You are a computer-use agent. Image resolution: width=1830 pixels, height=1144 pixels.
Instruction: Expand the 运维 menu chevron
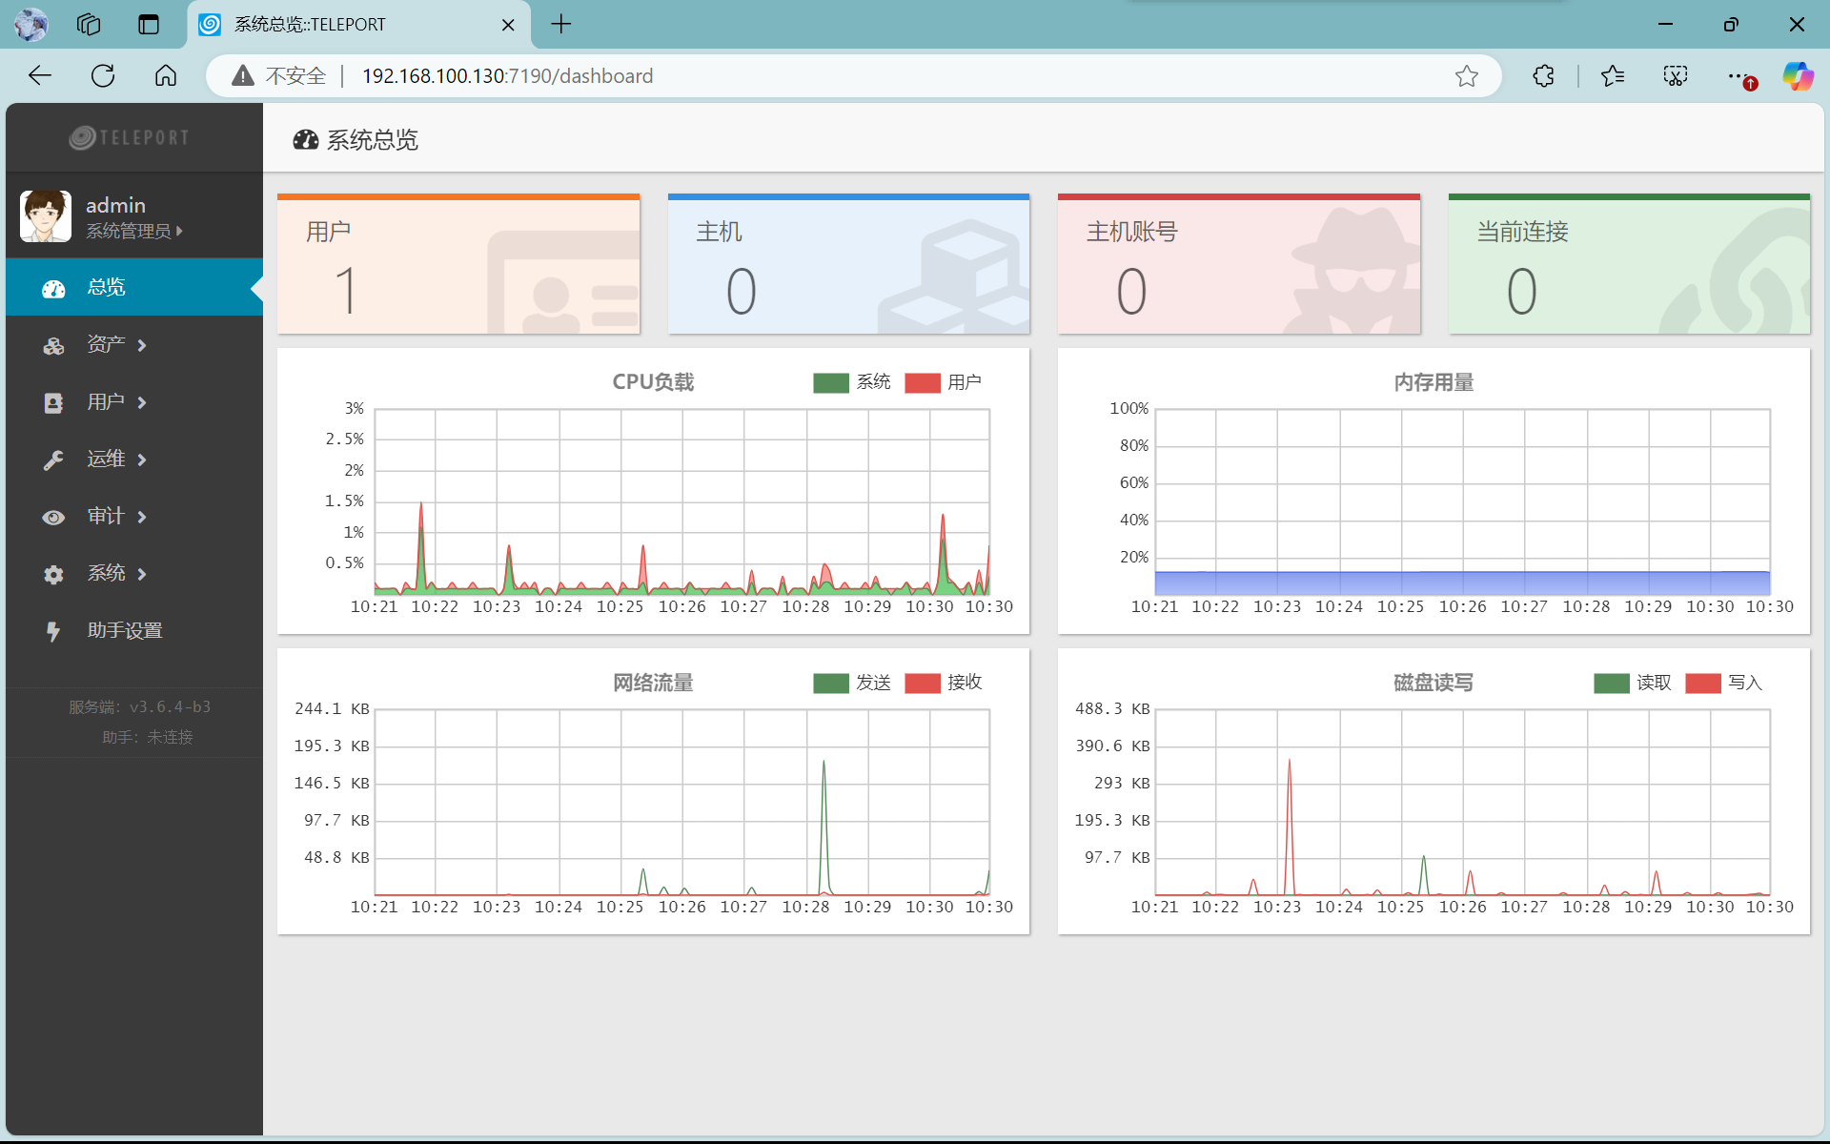pos(142,460)
